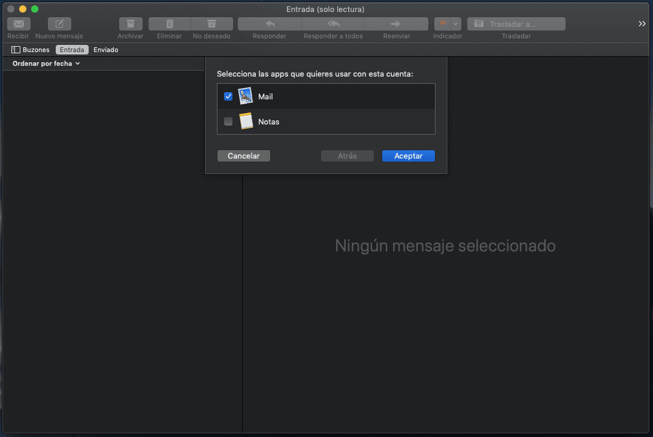The height and width of the screenshot is (437, 653).
Task: Show more toolbar items with double chevron
Action: click(642, 24)
